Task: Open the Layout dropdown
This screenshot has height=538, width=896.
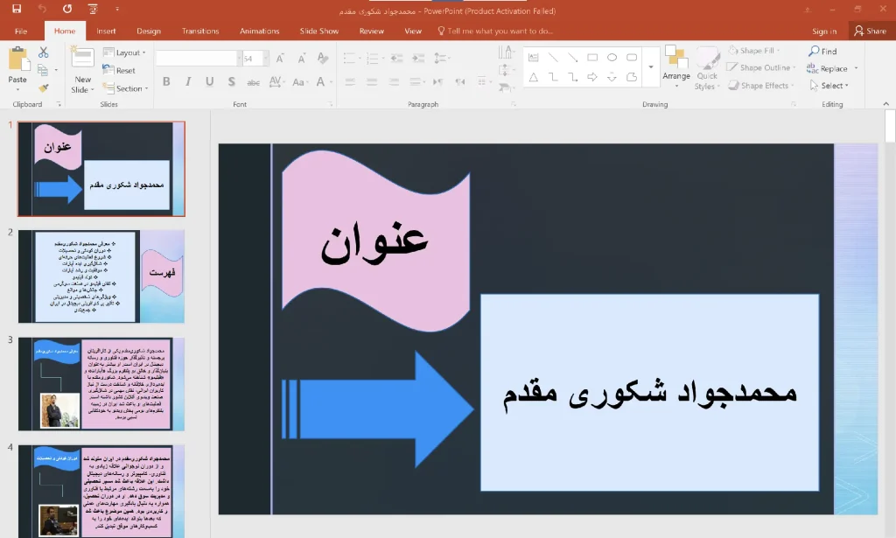Action: [124, 52]
